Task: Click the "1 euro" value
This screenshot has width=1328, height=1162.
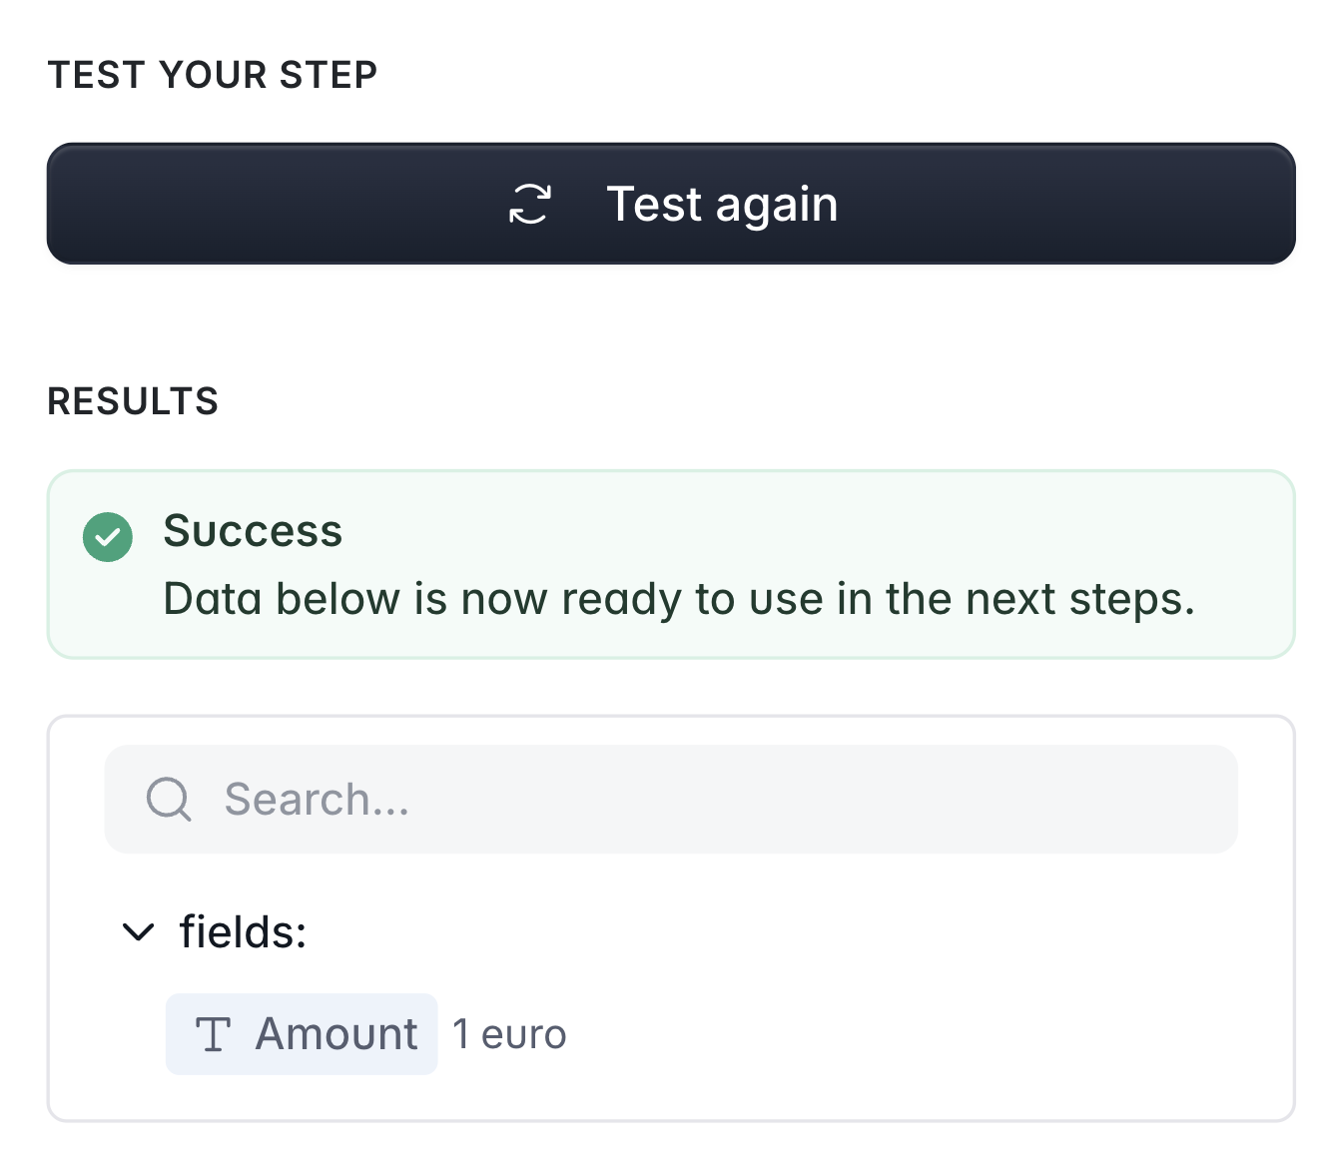Action: [509, 1034]
